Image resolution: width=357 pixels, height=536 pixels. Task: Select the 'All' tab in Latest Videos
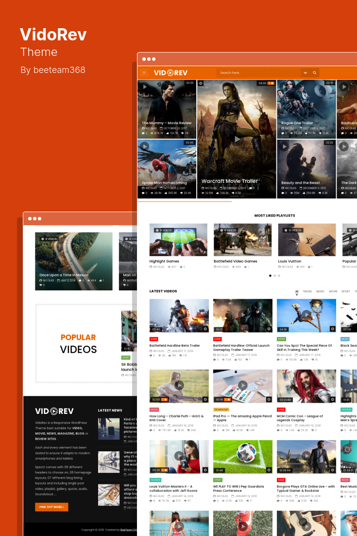(297, 291)
